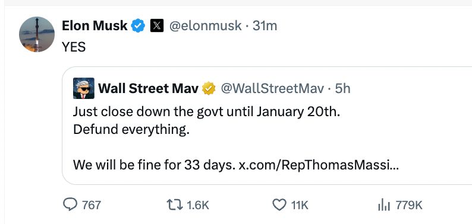This screenshot has height=224, width=472.
Task: Click the reply speech bubble icon
Action: [70, 204]
